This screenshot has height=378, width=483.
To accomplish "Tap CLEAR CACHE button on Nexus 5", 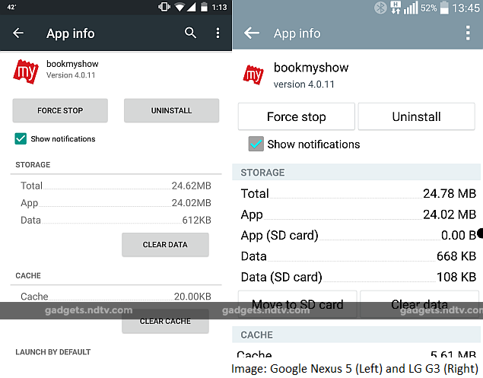I will point(165,321).
